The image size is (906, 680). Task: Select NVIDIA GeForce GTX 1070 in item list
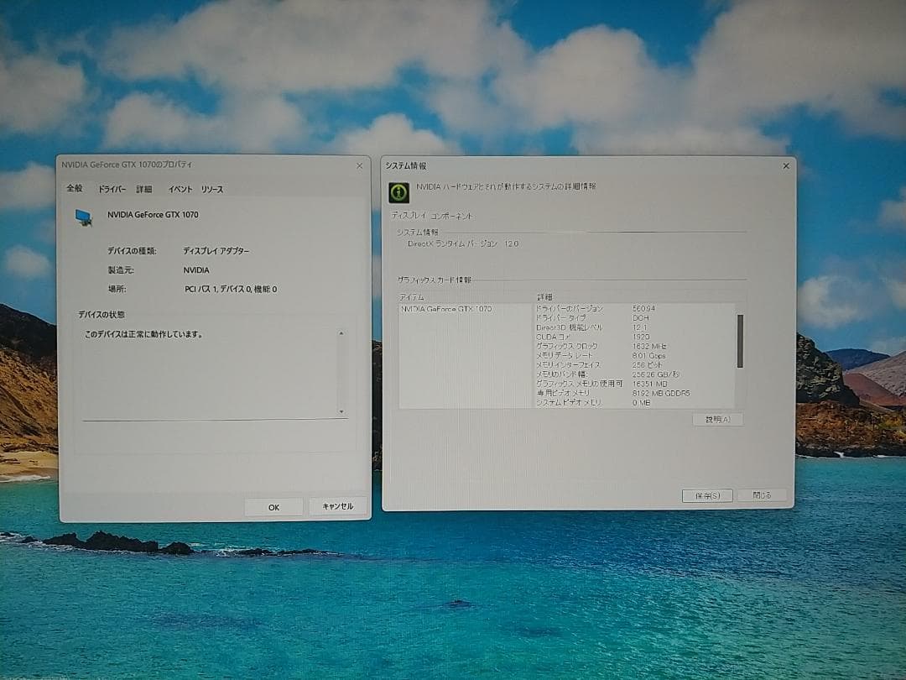tap(446, 309)
